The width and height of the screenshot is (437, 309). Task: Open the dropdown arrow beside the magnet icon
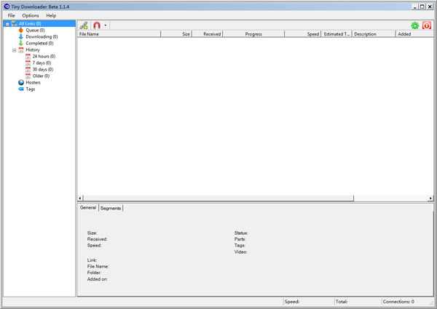(106, 25)
